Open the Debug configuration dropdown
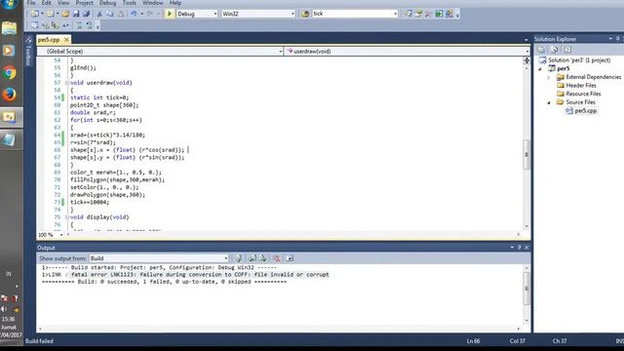The height and width of the screenshot is (351, 624). click(x=215, y=14)
